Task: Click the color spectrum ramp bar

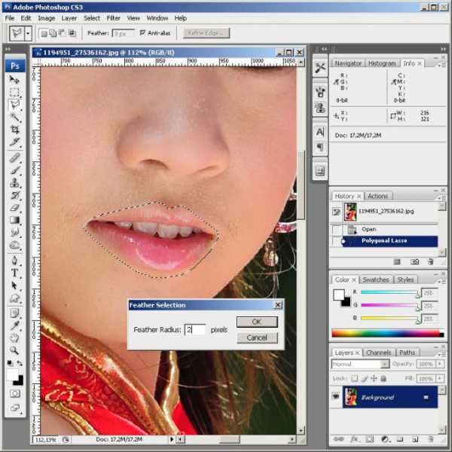Action: pos(385,333)
